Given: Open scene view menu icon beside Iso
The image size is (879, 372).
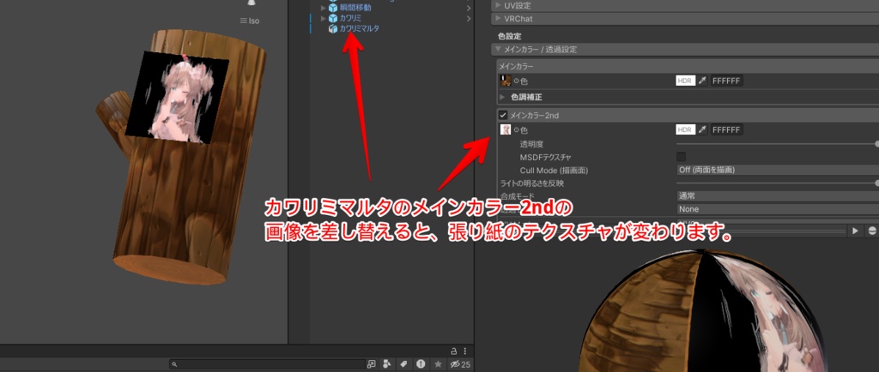Looking at the screenshot, I should (243, 21).
